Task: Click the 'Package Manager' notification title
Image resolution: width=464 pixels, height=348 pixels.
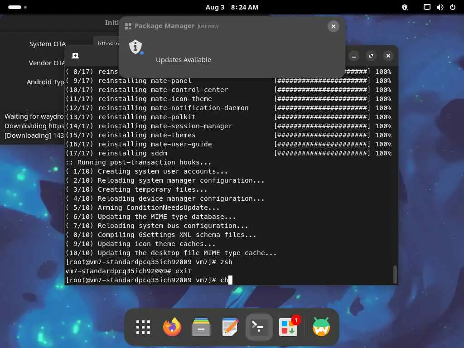Action: point(164,26)
